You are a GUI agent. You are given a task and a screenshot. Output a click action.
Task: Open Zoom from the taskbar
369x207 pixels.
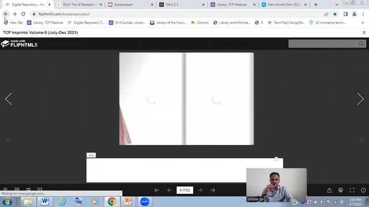pos(145,202)
